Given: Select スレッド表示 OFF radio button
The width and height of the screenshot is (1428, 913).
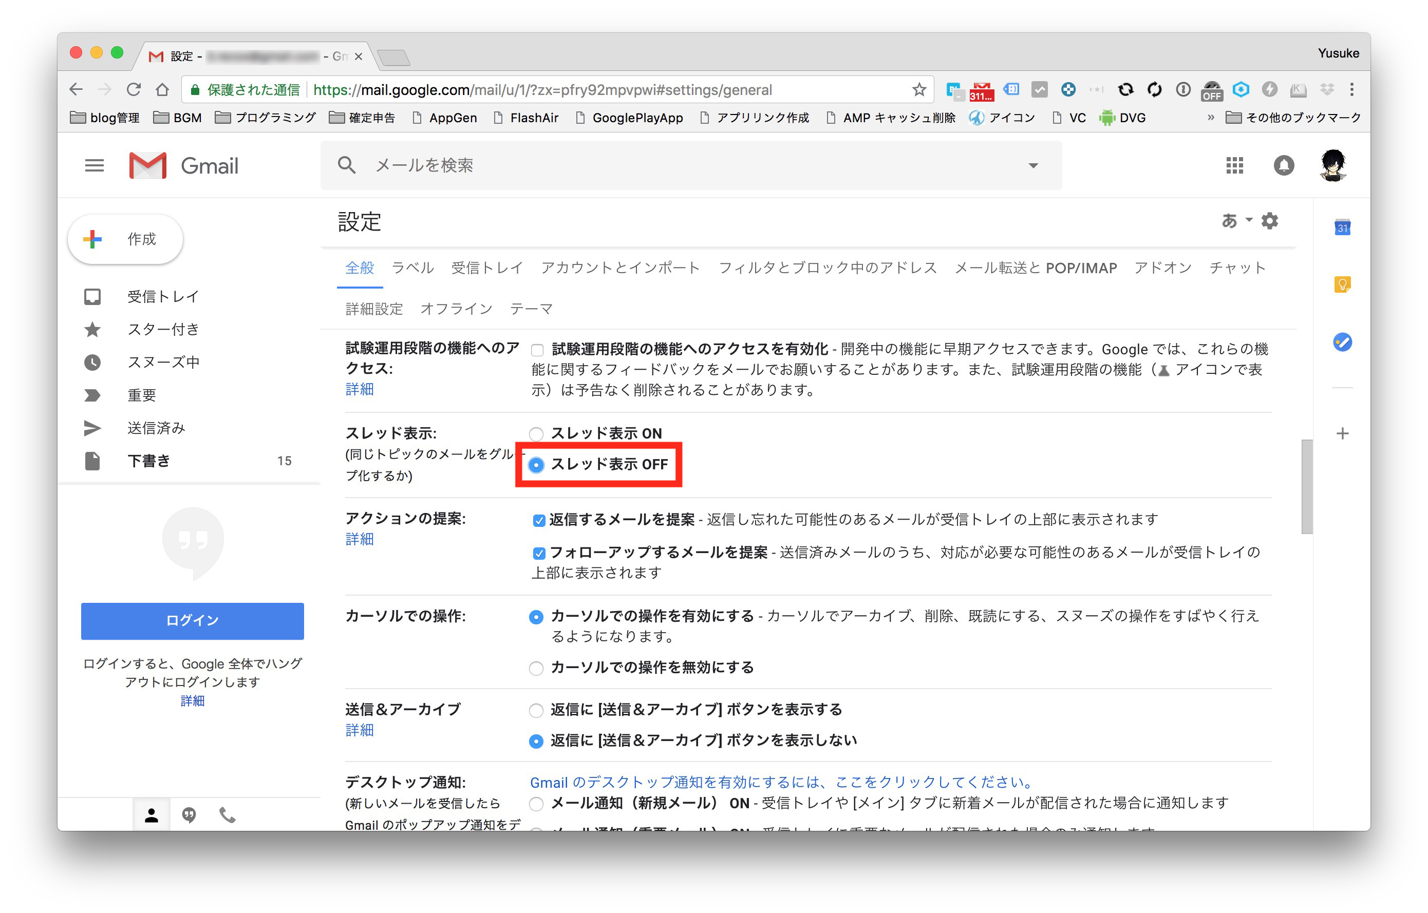Looking at the screenshot, I should 536,465.
